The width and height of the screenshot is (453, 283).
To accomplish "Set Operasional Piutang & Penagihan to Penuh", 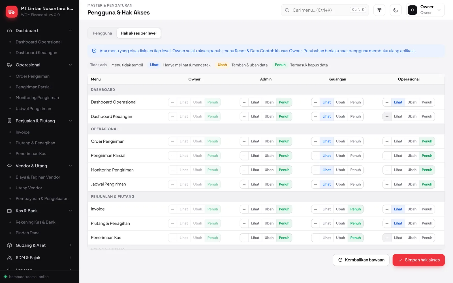I will point(427,223).
